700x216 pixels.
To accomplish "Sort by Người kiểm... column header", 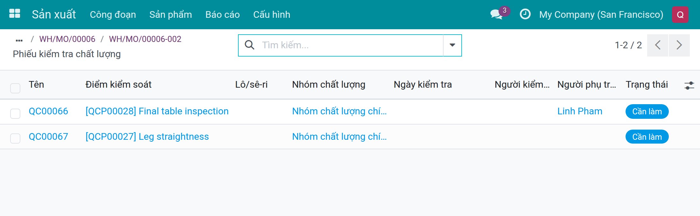I will pyautogui.click(x=522, y=84).
